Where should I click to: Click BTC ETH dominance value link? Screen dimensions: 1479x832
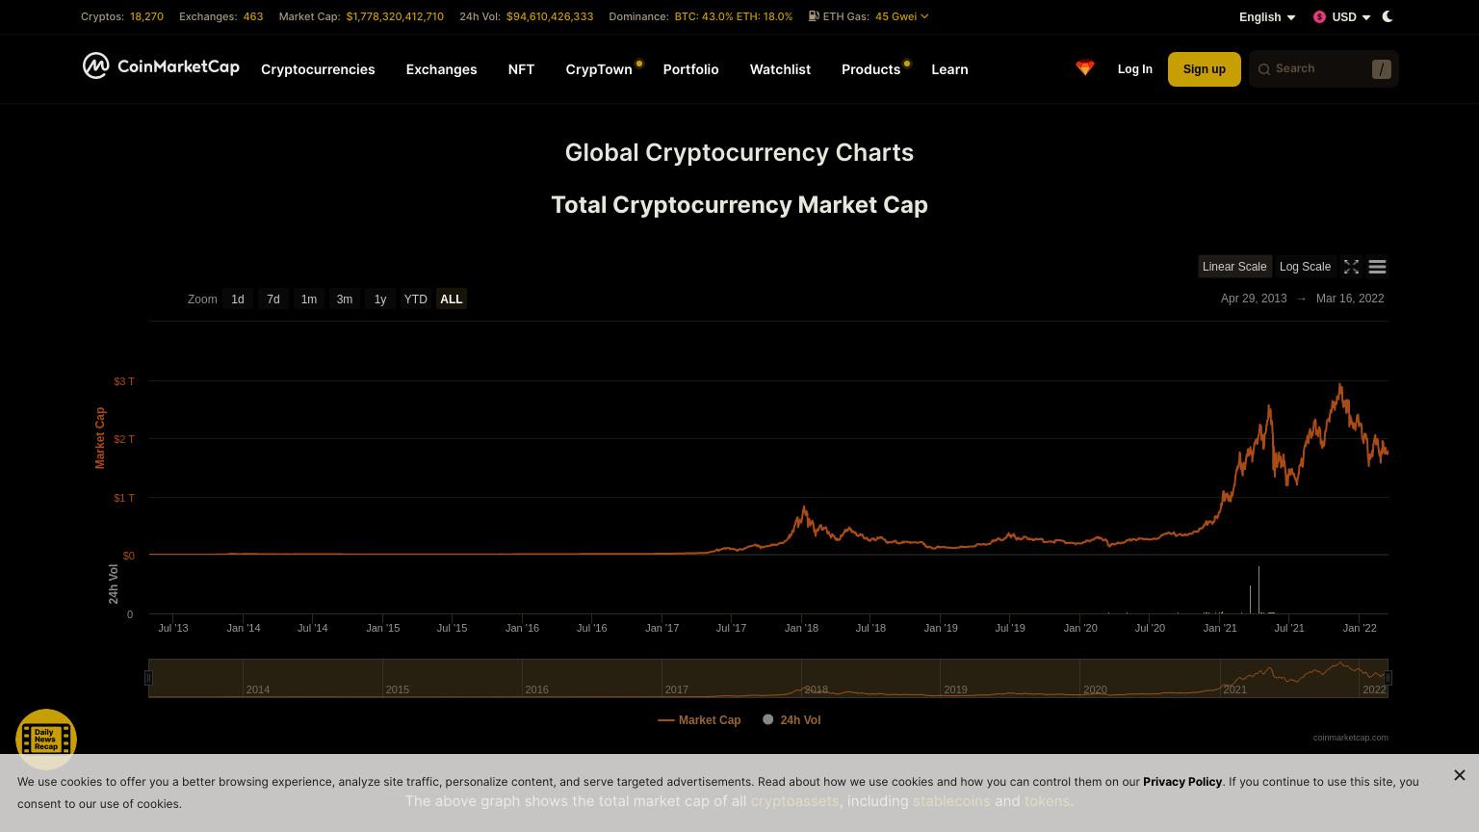(x=734, y=16)
